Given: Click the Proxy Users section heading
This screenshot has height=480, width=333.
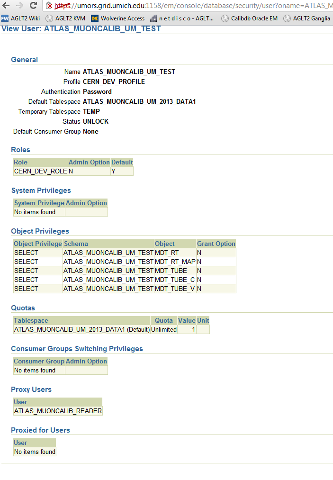Looking at the screenshot, I should click(x=31, y=389).
